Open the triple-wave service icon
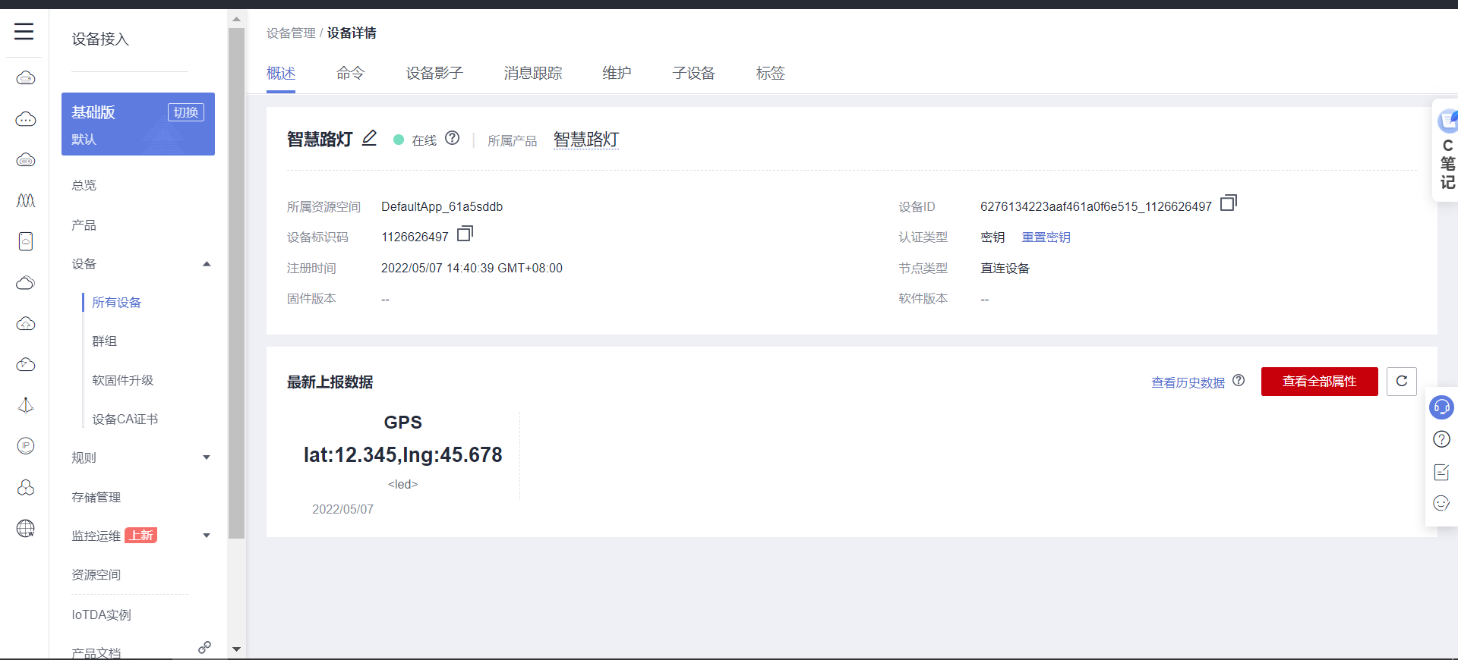This screenshot has height=660, width=1458. 26,201
